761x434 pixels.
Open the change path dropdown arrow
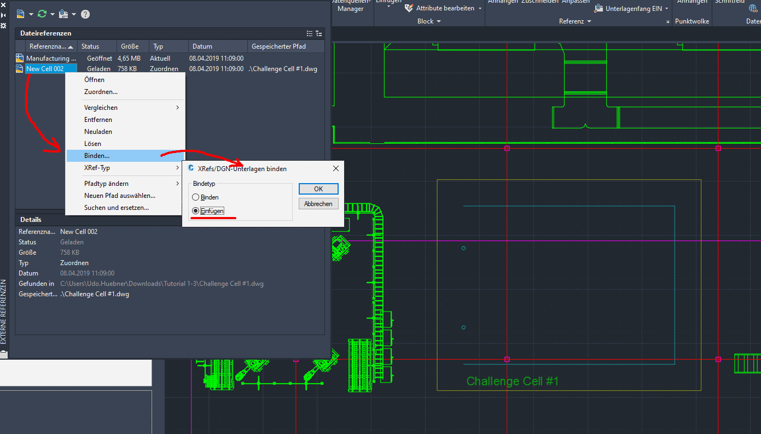coord(73,14)
